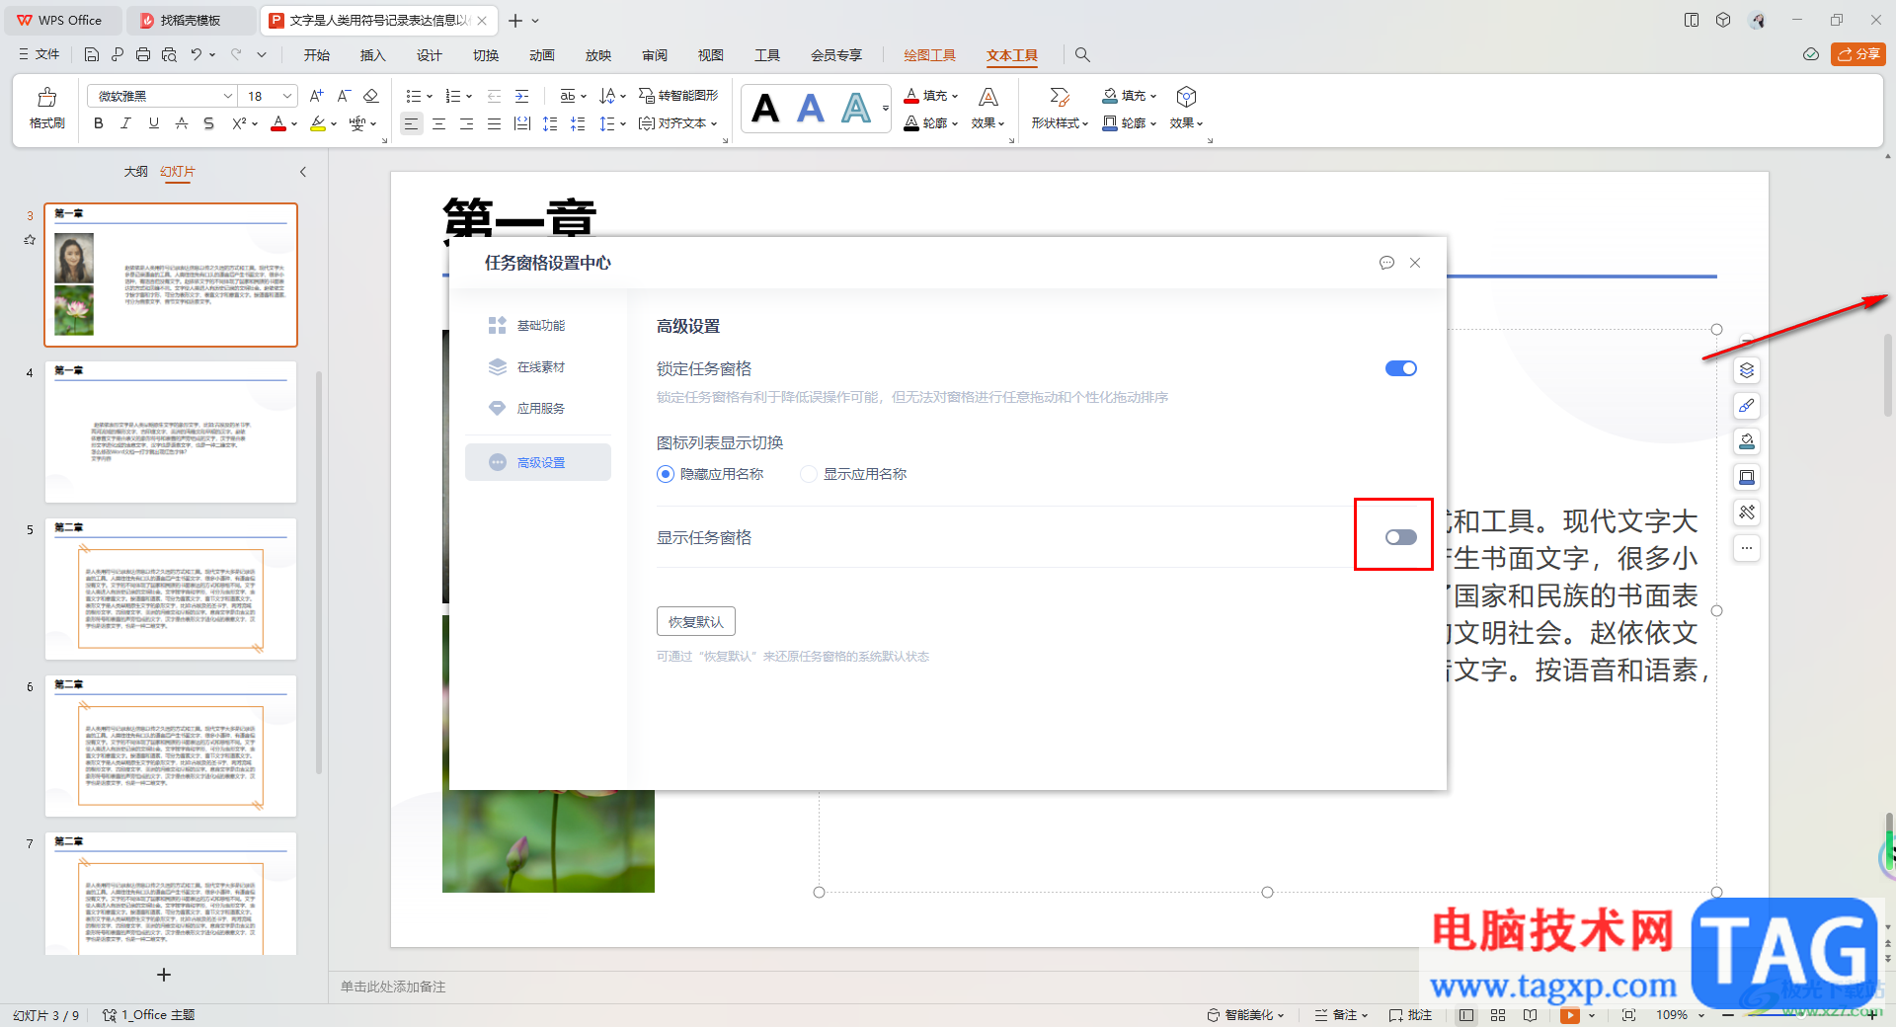Click the Notes (备注) status bar button

pos(1341,1015)
